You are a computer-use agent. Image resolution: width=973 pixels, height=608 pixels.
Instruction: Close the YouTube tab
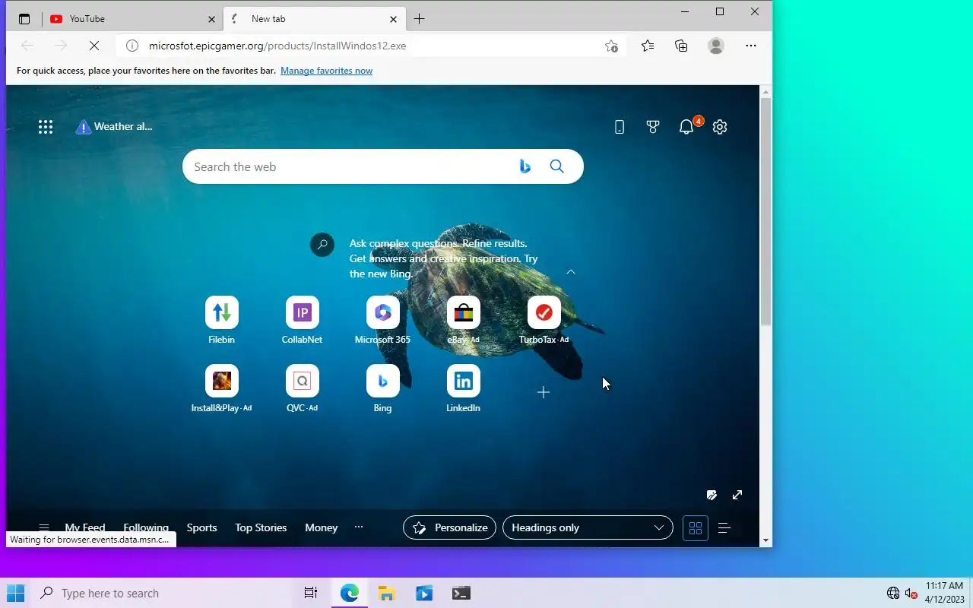click(x=211, y=19)
